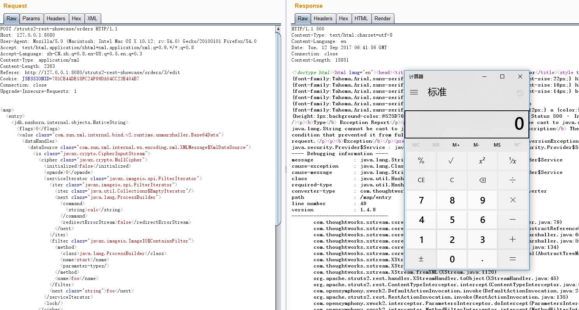Click the multiply key
The width and height of the screenshot is (579, 310).
[x=512, y=200]
